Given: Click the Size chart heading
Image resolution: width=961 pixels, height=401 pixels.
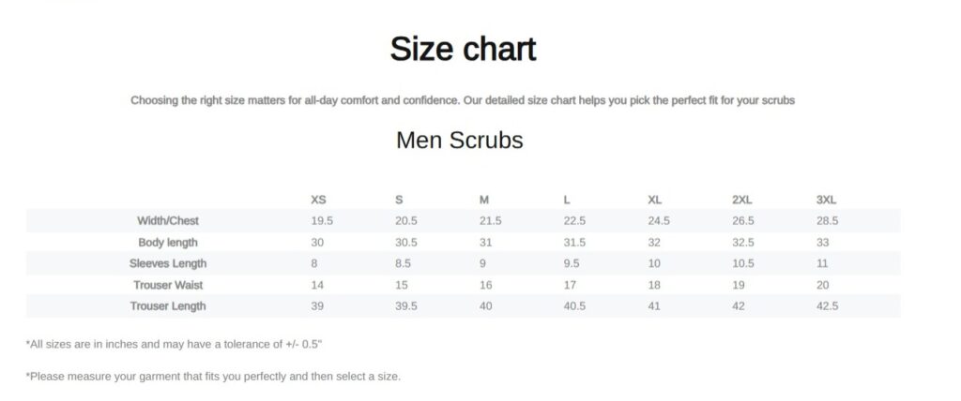Looking at the screenshot, I should click(463, 49).
